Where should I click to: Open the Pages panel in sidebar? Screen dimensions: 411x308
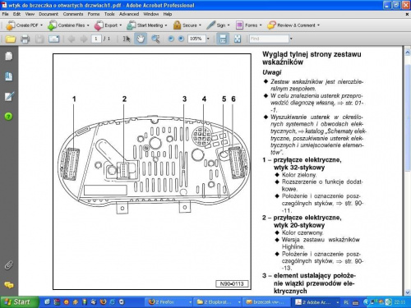8,56
